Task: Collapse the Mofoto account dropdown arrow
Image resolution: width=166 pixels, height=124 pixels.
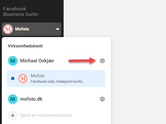Action: pos(58,29)
